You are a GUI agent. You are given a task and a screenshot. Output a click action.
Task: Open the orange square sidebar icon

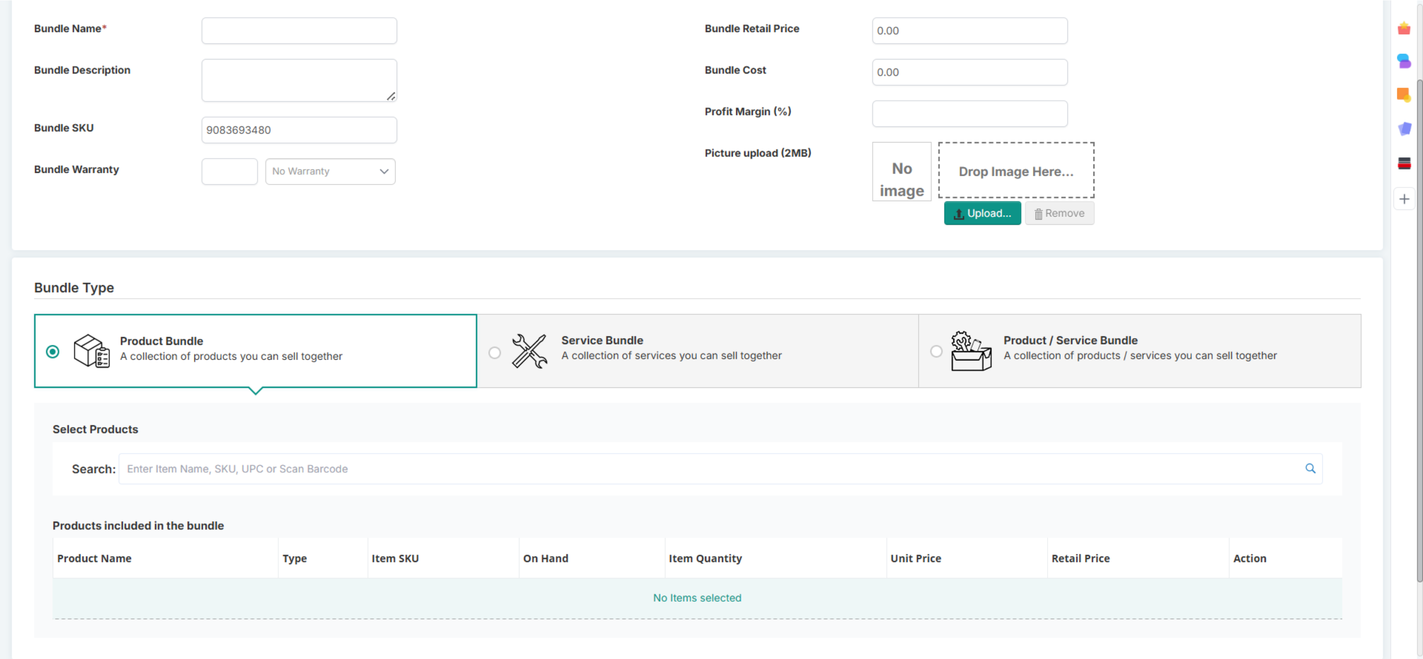pyautogui.click(x=1404, y=95)
